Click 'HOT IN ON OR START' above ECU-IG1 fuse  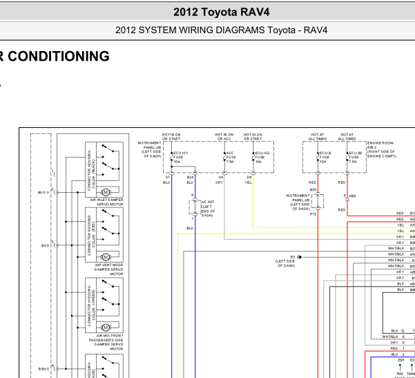[x=171, y=137]
